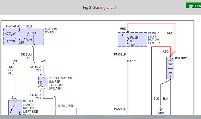
Task: Click the POWER DISTRIBUTION CENTER label
Action: coord(154,38)
